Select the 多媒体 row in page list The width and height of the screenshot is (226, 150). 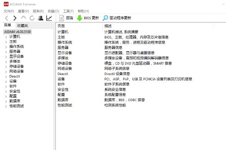(x=63, y=58)
